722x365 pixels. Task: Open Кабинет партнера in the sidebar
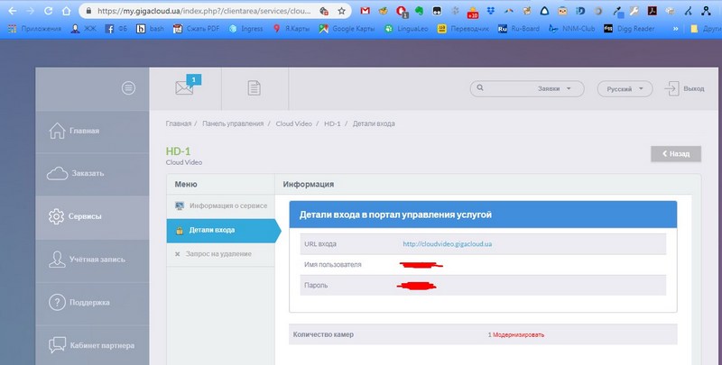pos(92,345)
